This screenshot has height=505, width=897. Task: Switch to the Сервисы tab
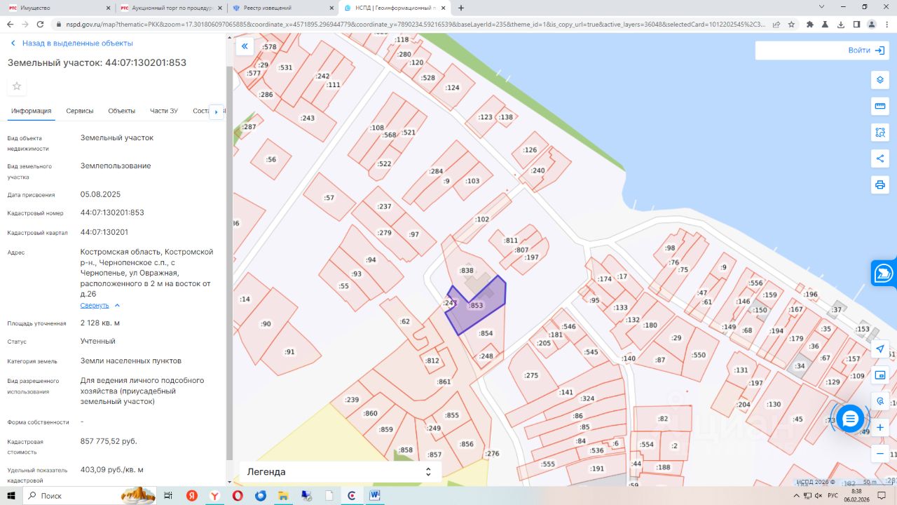click(x=80, y=111)
